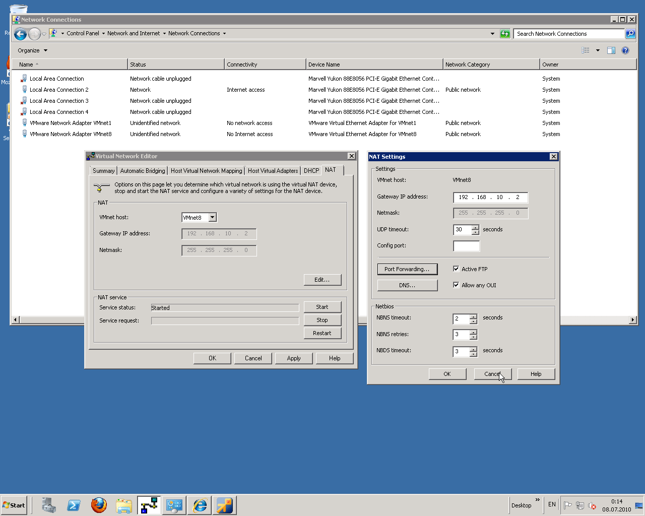Screen dimensions: 645x516
Task: Open the Host Virtual Network Mapping tab
Action: click(x=207, y=171)
